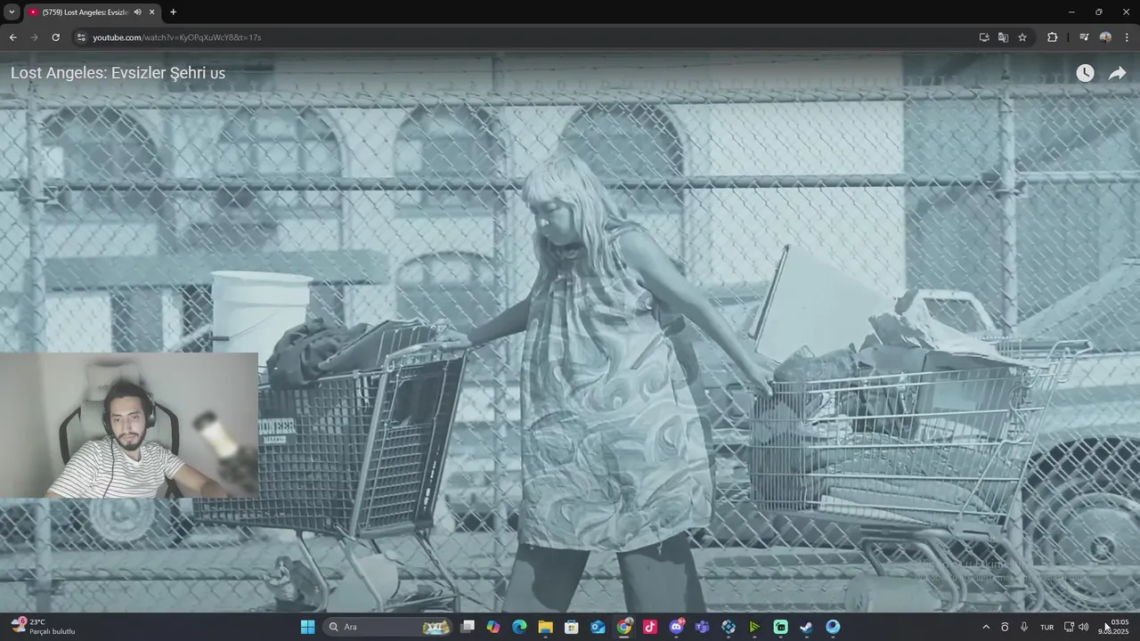The height and width of the screenshot is (641, 1140).
Task: Click the Share arrow icon on video
Action: pyautogui.click(x=1117, y=74)
